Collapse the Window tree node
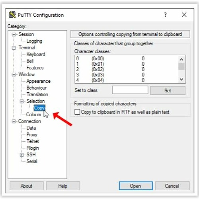 (x=14, y=74)
